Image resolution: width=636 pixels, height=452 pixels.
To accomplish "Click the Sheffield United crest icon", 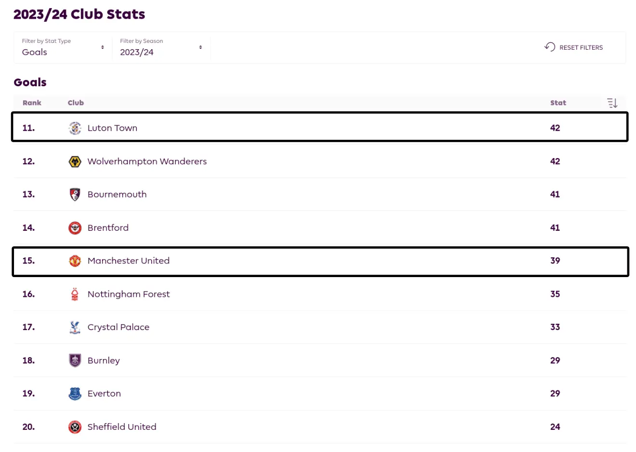I will pos(75,427).
